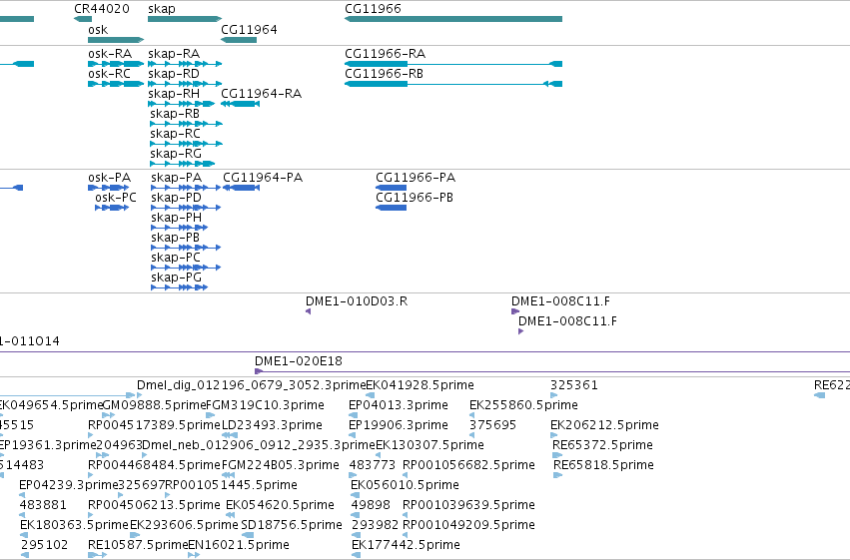The width and height of the screenshot is (850, 560).
Task: Select EST RE10587.5prime
Action: [x=97, y=555]
